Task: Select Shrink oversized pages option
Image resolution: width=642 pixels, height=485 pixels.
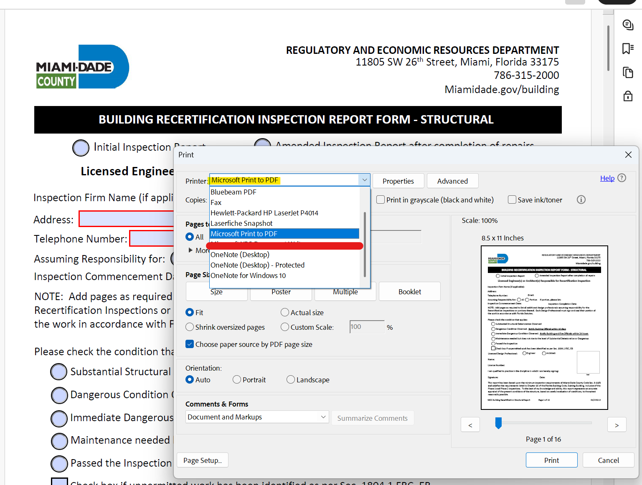Action: pyautogui.click(x=190, y=327)
